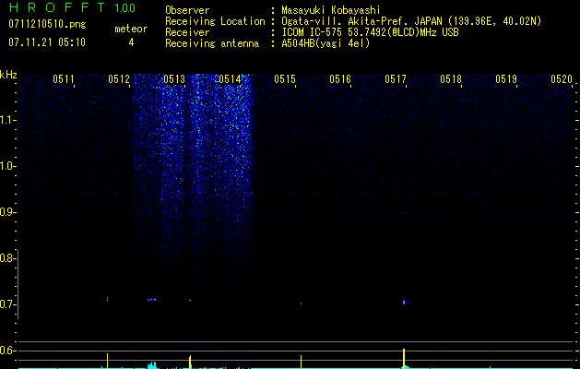This screenshot has height=369, width=580.
Task: Click the 0.7 kHz axis label
Action: point(7,304)
